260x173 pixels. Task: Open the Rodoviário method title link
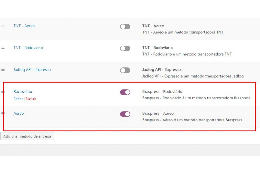[23, 92]
